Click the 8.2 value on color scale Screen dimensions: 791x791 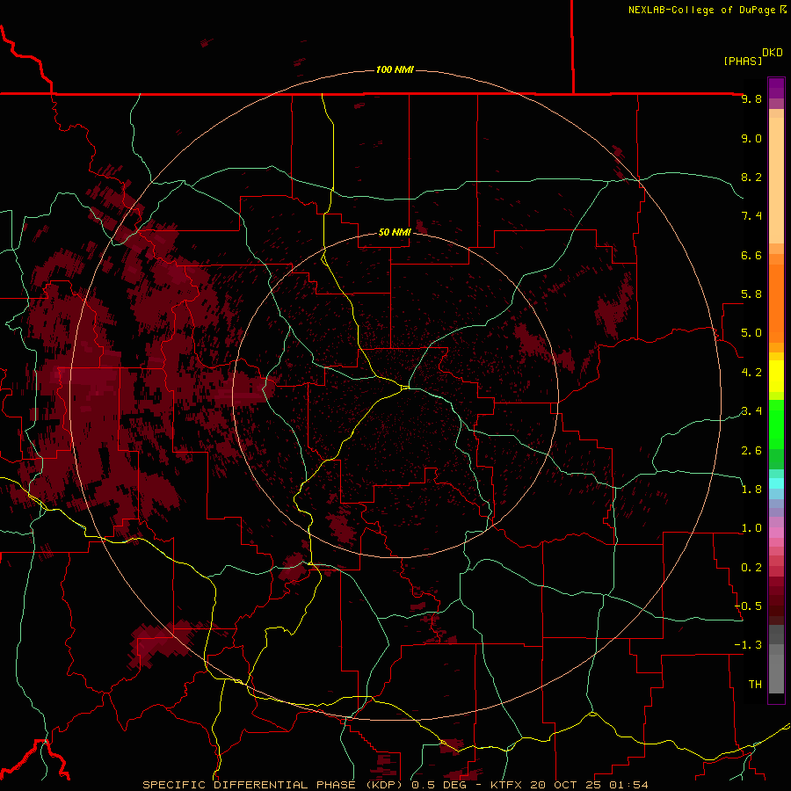point(751,177)
